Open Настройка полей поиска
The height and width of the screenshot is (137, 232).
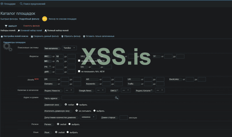pyautogui.click(x=16, y=36)
